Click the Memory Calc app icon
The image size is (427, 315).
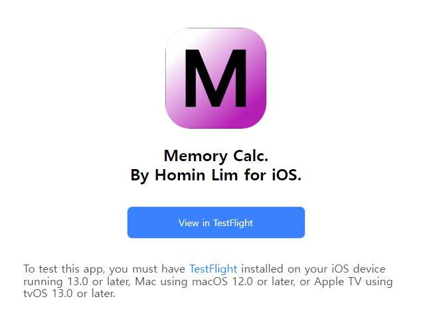[x=216, y=78]
